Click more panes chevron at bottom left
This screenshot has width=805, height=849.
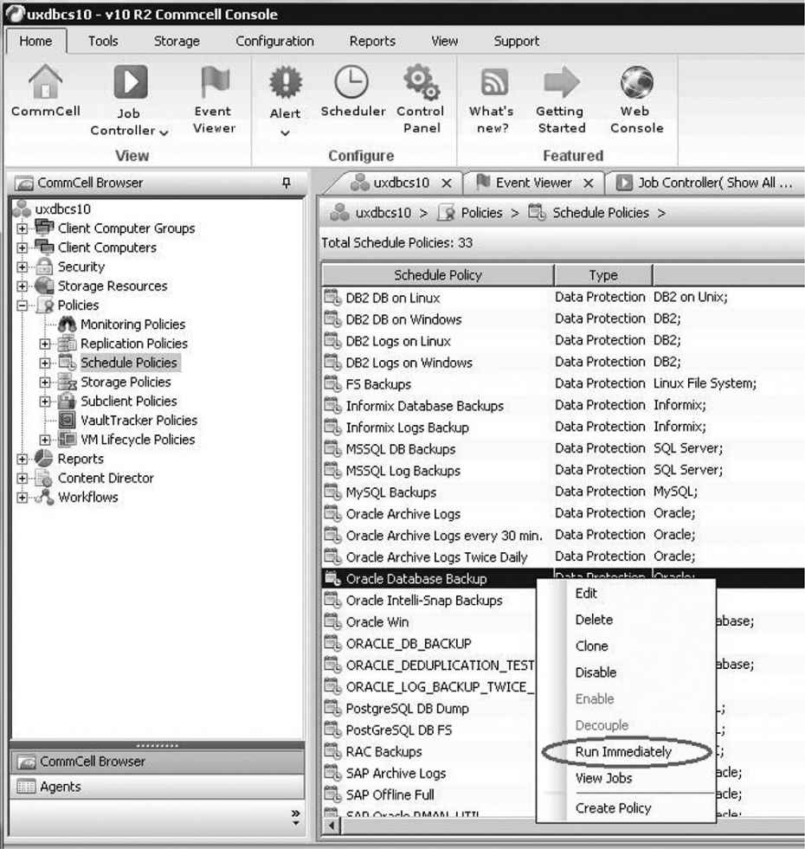point(295,818)
